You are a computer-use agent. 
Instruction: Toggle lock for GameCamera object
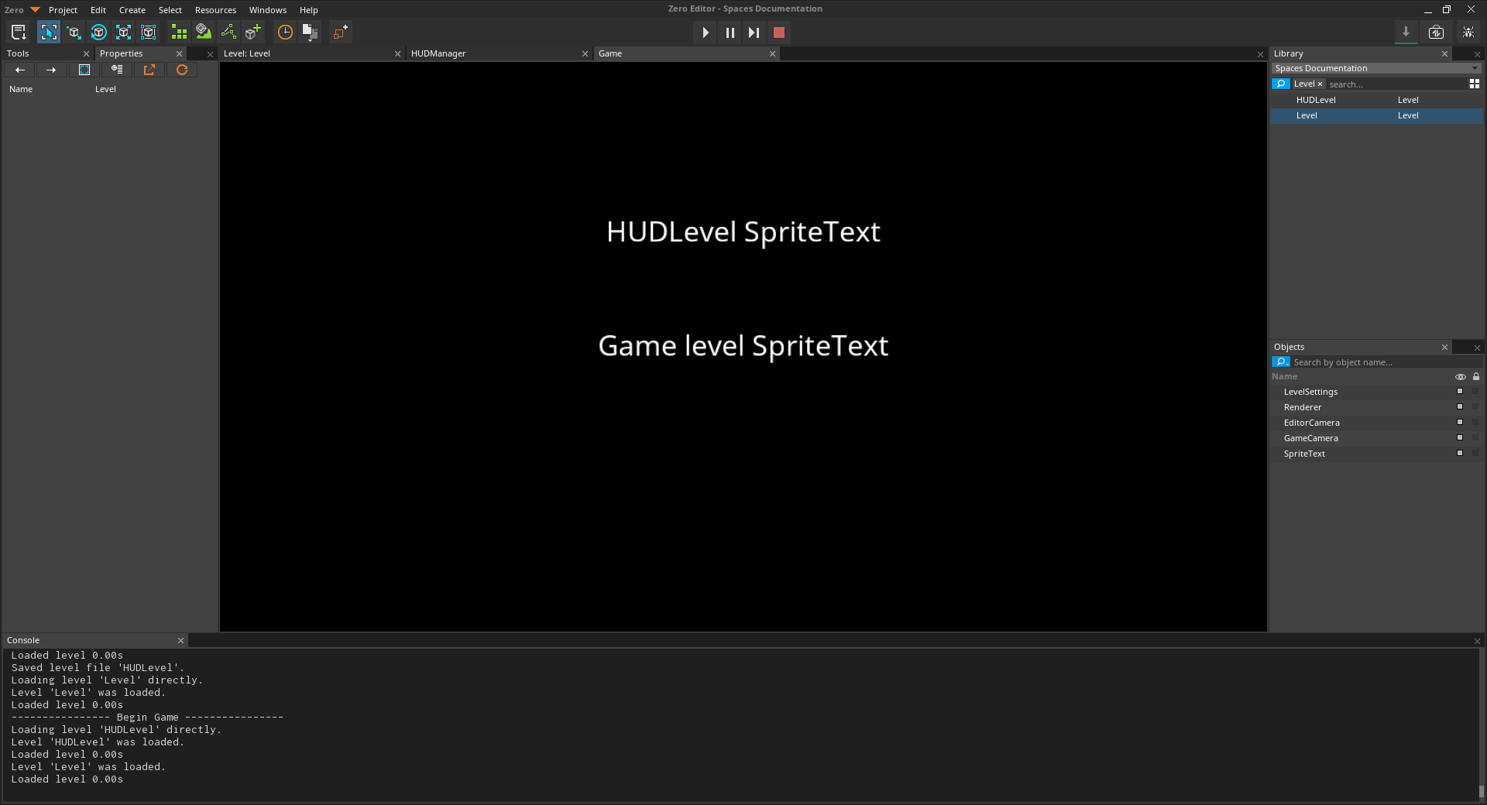[1475, 437]
